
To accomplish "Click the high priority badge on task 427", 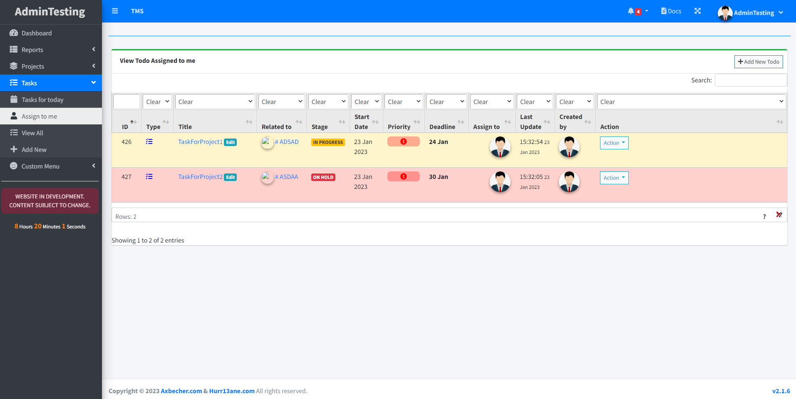I will pyautogui.click(x=403, y=177).
